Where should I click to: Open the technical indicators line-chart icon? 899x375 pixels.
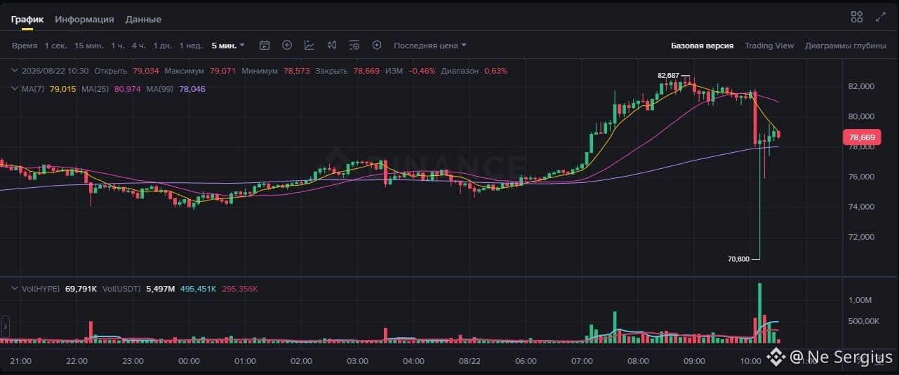point(309,46)
